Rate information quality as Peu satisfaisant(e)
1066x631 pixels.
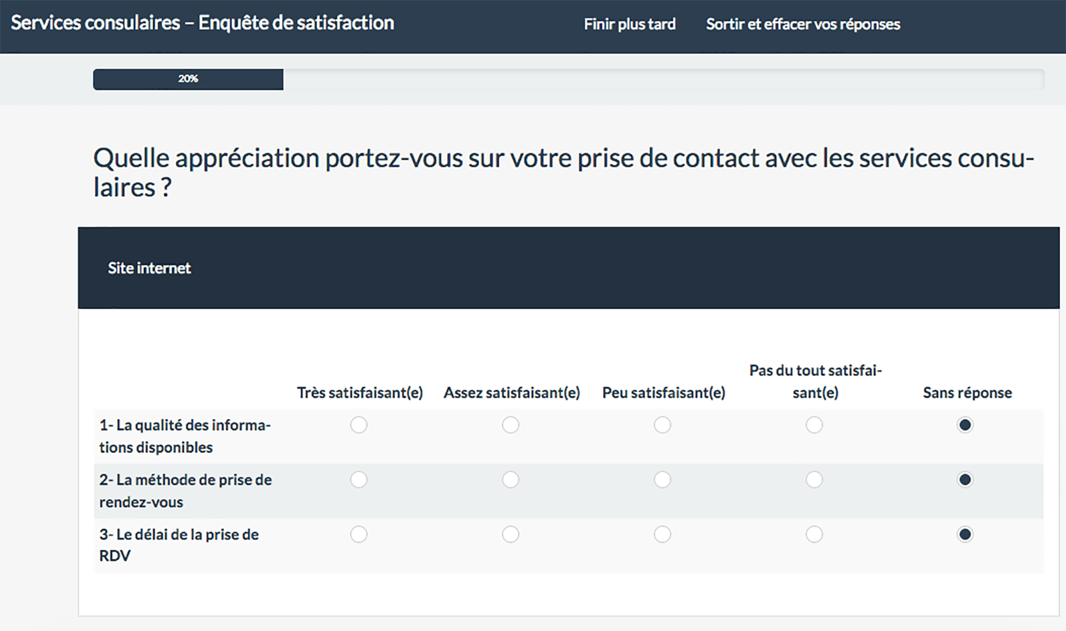click(x=662, y=425)
